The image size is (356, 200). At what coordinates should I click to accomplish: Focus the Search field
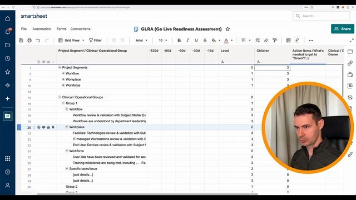[x=322, y=16]
